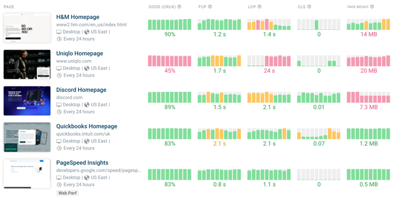The height and width of the screenshot is (200, 394).
Task: Open Quickbooks Homepage details
Action: point(87,126)
